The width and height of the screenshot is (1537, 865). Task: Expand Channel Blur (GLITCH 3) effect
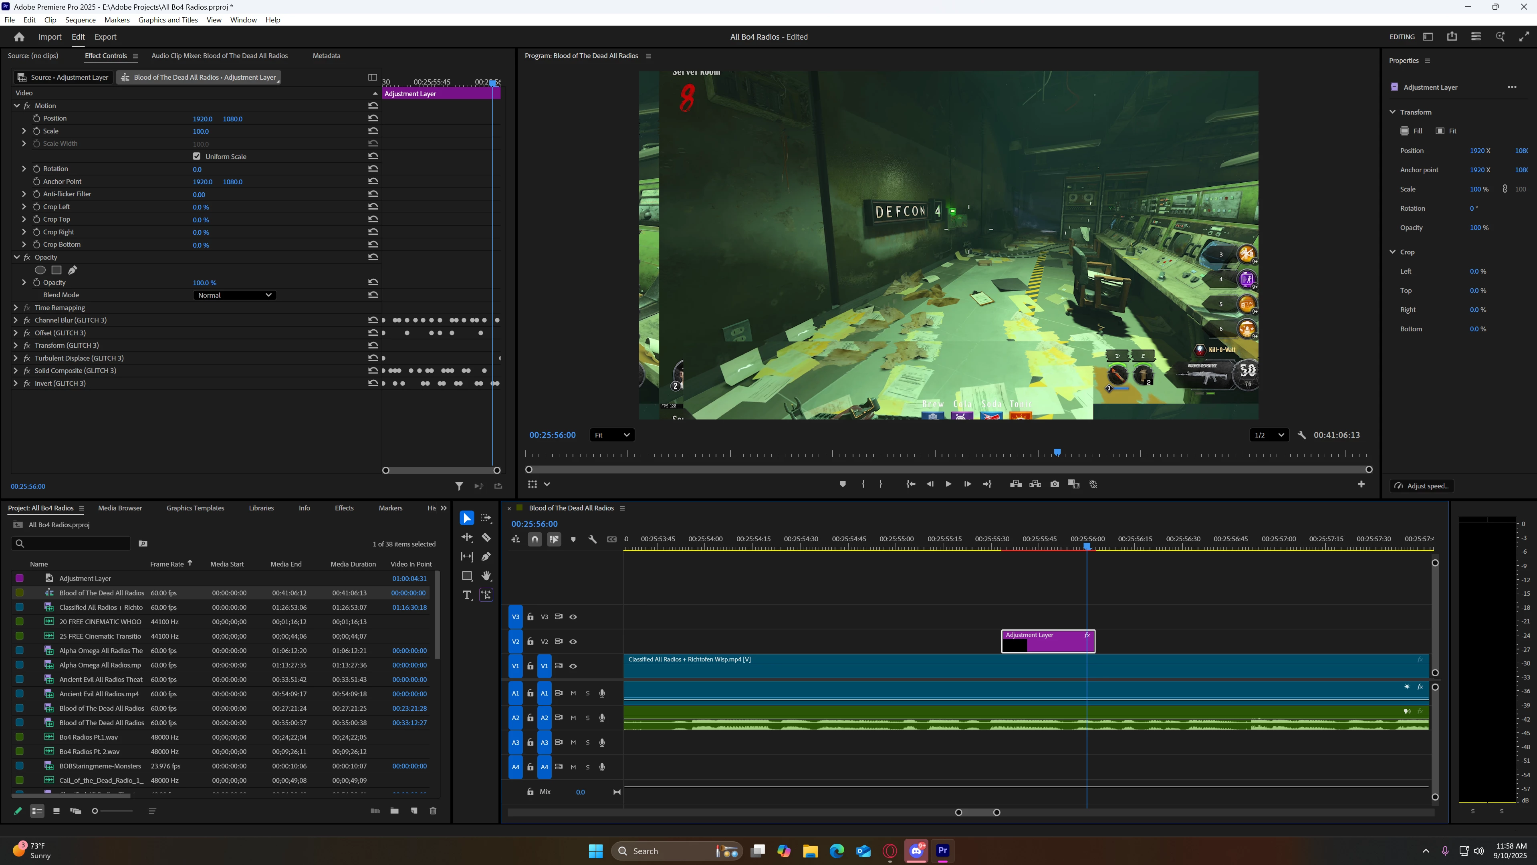pos(16,321)
